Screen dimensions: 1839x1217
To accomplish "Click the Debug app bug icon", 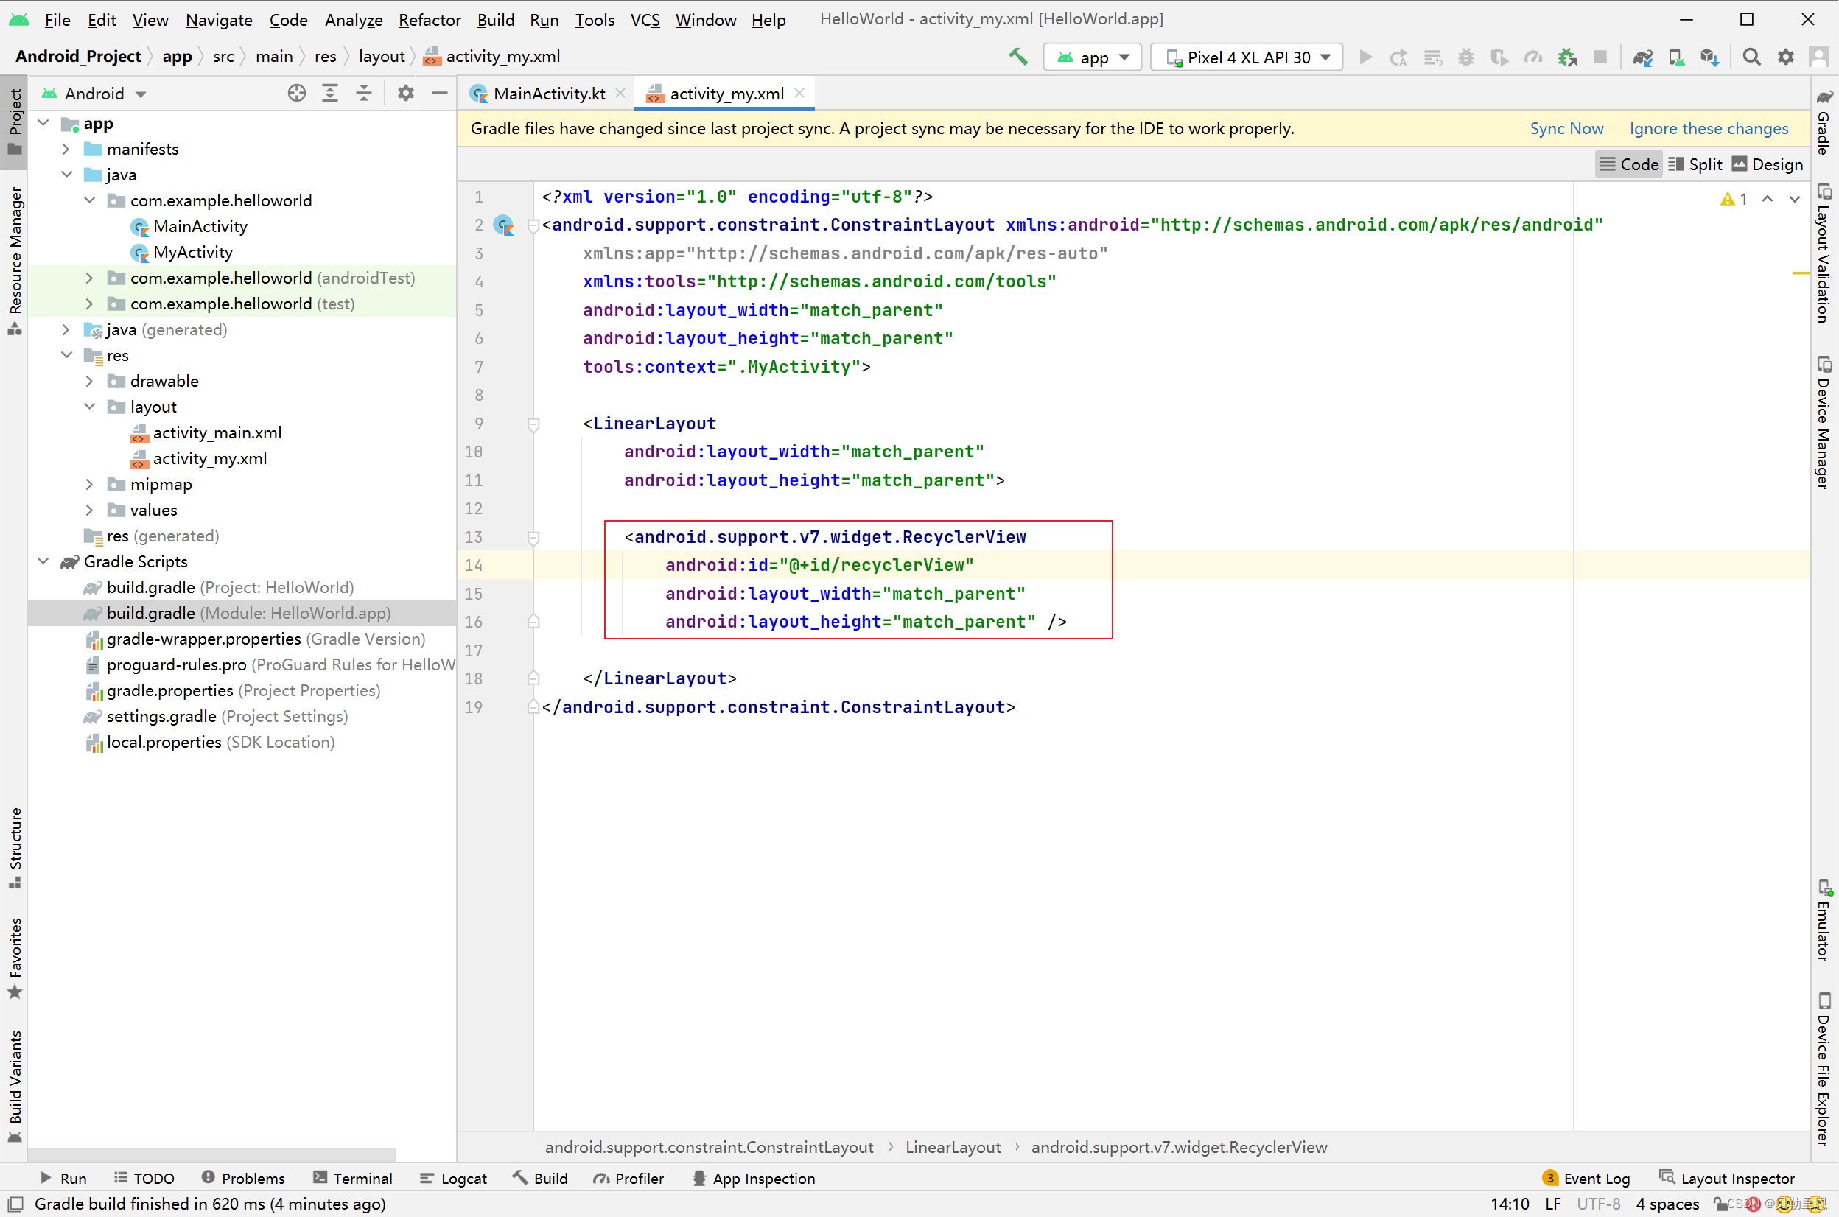I will click(x=1465, y=57).
